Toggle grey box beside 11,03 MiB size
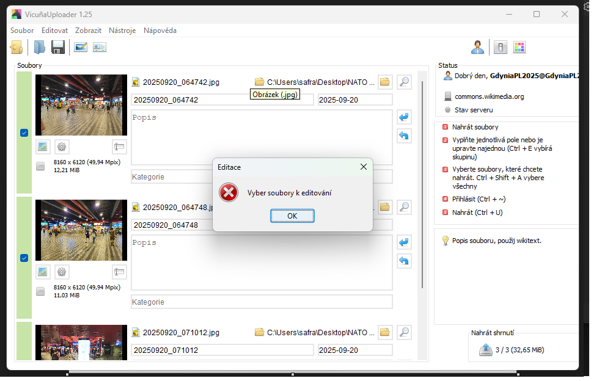Screen dimensions: 602x381 point(40,291)
